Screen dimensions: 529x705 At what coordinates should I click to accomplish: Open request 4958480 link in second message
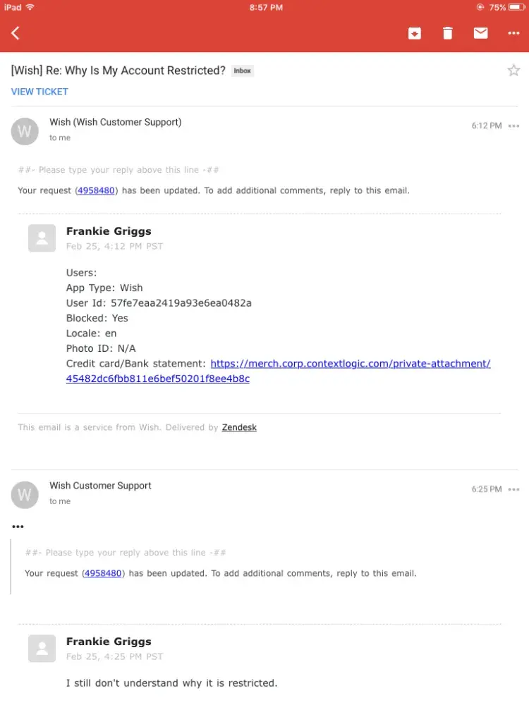(103, 573)
